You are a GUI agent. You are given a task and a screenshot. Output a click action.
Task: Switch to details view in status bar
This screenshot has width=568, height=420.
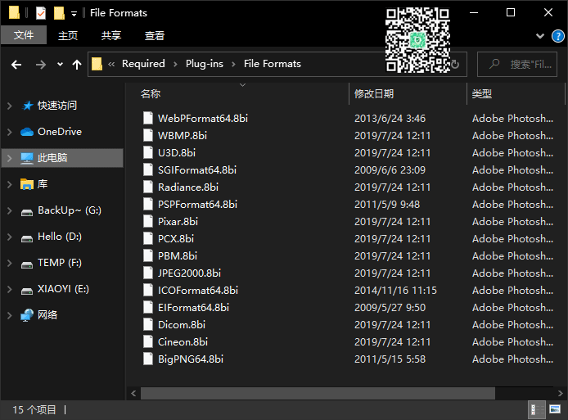537,410
